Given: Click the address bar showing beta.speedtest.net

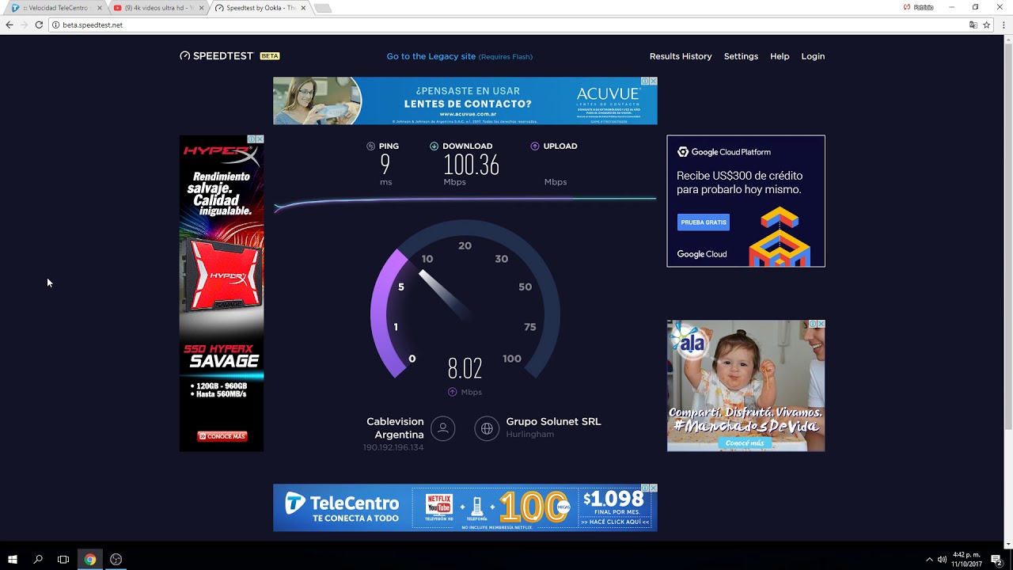Looking at the screenshot, I should coord(506,25).
